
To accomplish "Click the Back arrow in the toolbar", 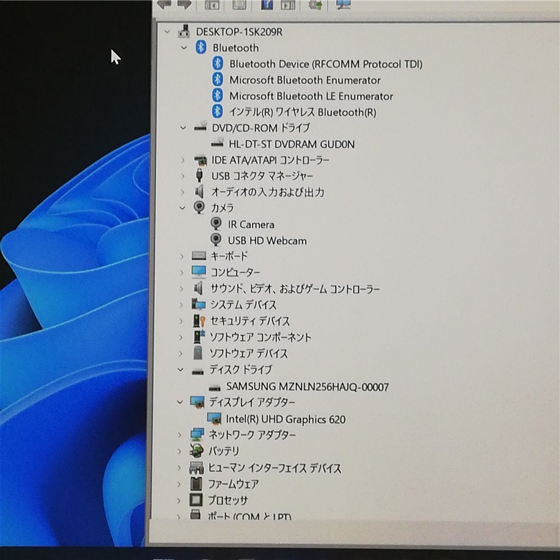I will (x=164, y=4).
